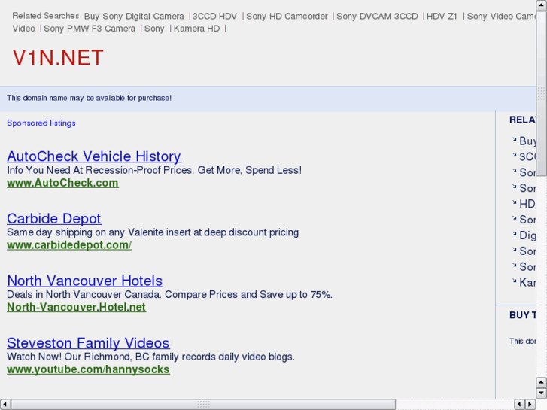The width and height of the screenshot is (547, 410).
Task: Click 'This domain name may be available for purchase!'
Action: (90, 98)
